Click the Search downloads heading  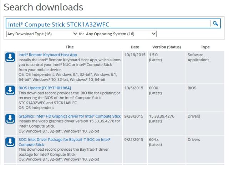(44, 7)
